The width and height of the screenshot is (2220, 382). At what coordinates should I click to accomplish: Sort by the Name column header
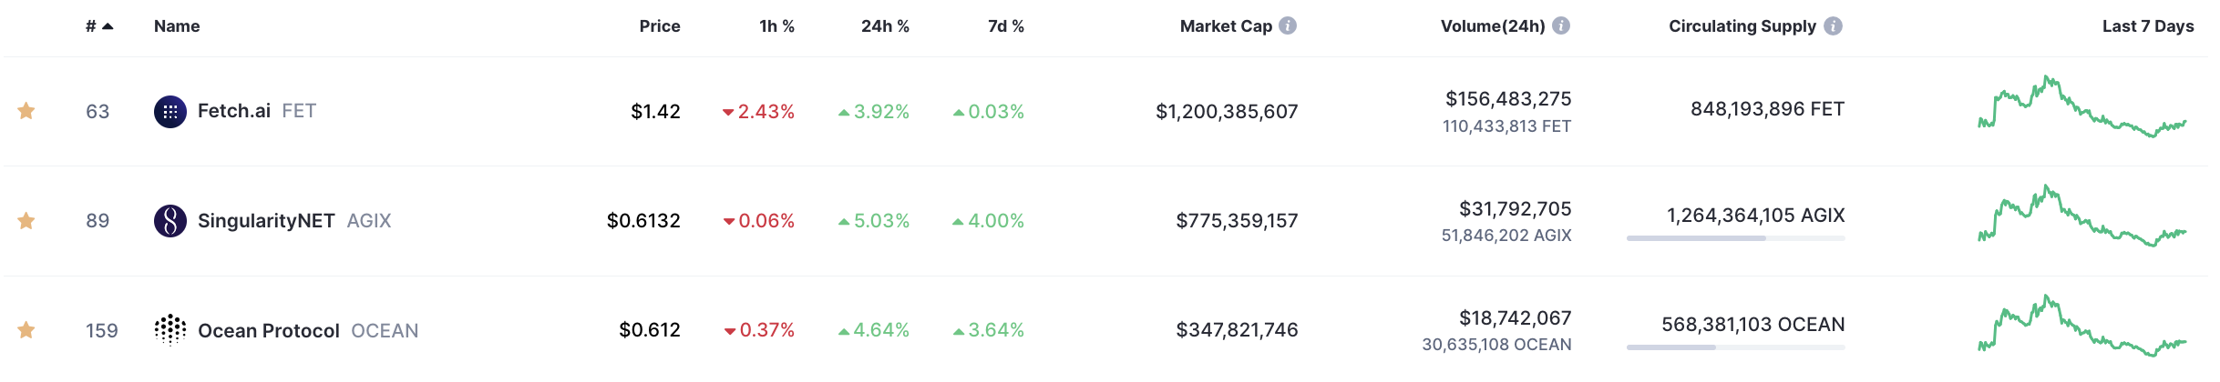(x=177, y=26)
